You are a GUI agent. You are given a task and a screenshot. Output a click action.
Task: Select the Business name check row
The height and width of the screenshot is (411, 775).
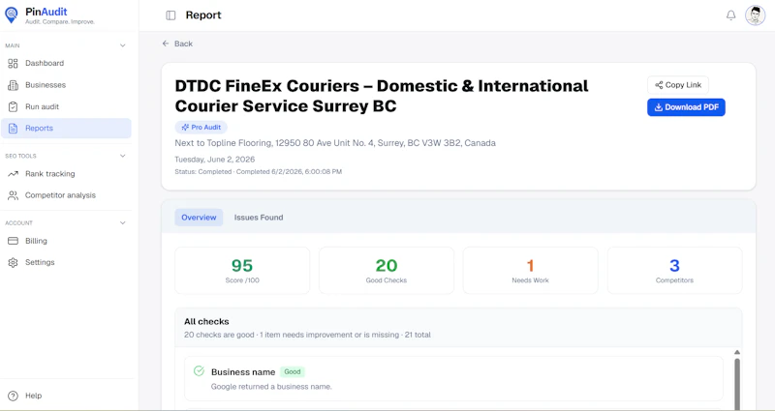coord(453,378)
